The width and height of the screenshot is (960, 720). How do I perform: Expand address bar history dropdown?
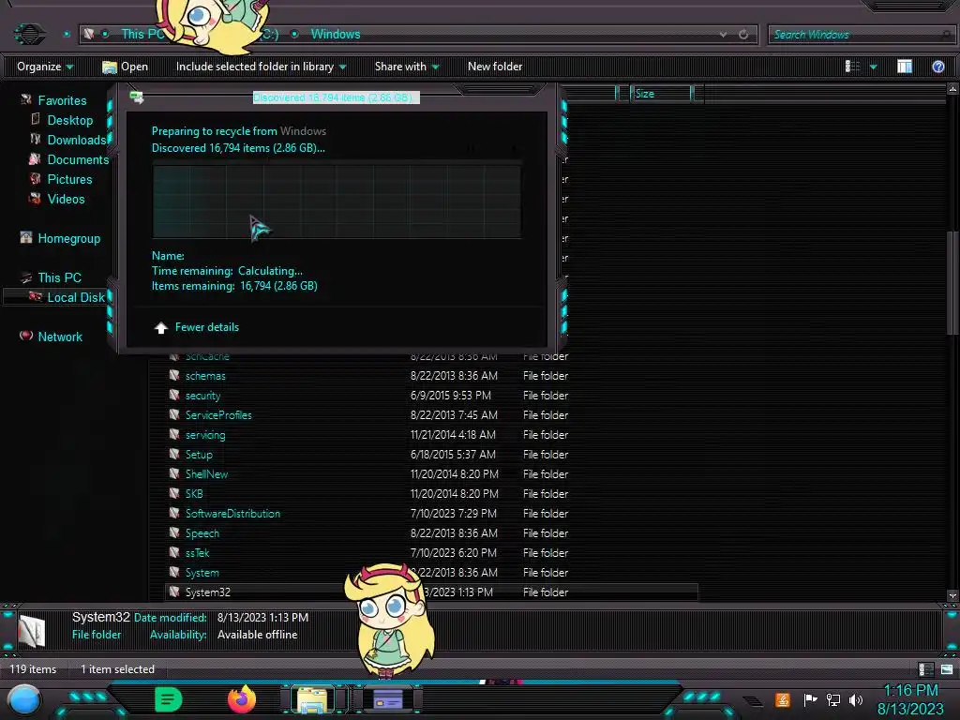tap(723, 35)
